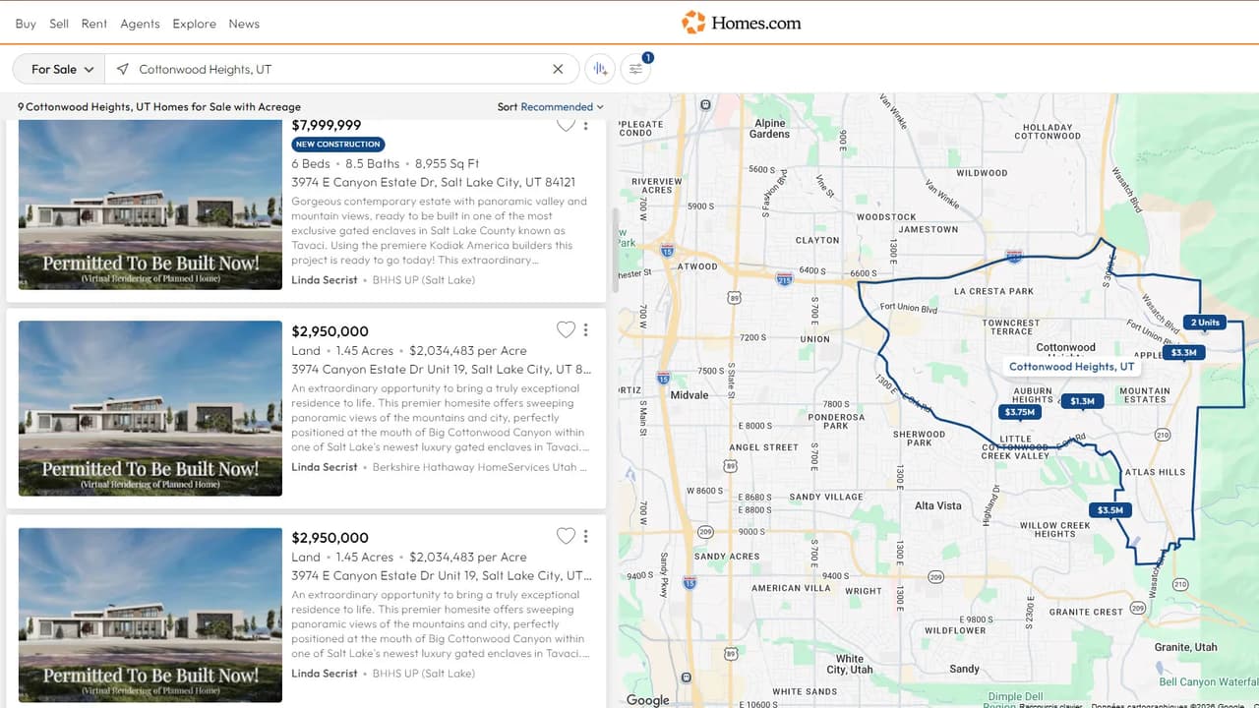This screenshot has width=1259, height=708.
Task: Open address 3974 E Canyon Estate Dr 84121
Action: click(433, 183)
